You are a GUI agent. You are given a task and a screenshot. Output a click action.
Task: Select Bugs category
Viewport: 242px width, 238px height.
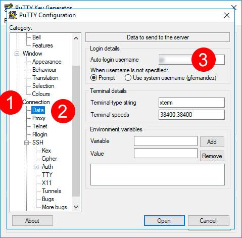pos(48,199)
